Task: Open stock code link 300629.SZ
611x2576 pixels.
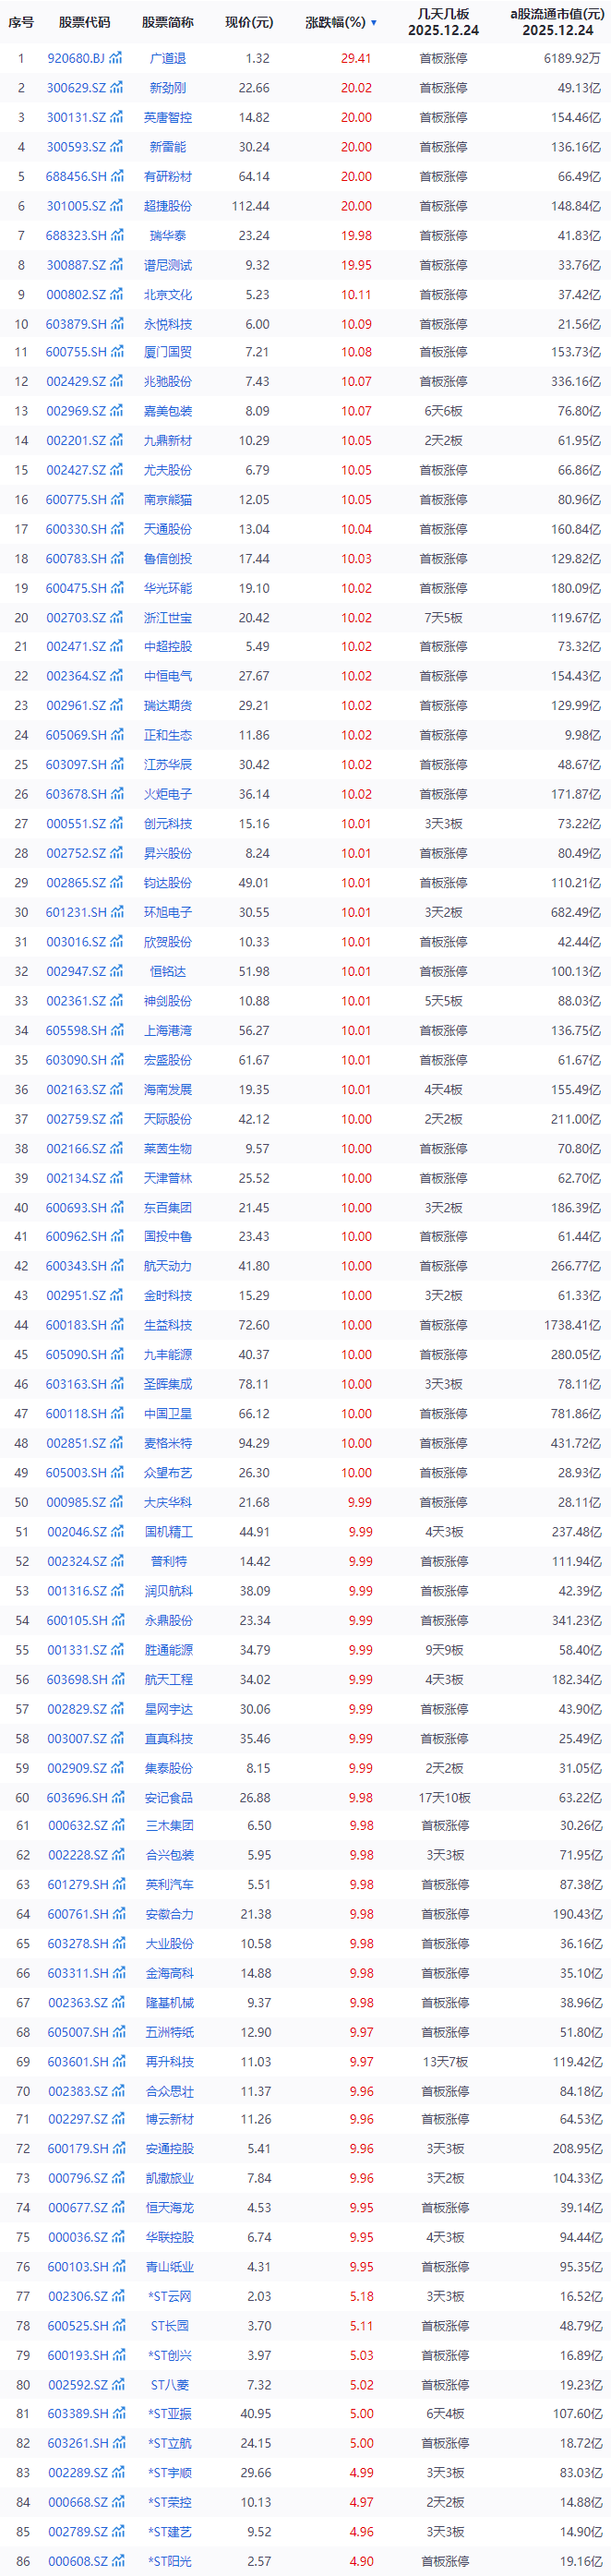Action: tap(76, 88)
